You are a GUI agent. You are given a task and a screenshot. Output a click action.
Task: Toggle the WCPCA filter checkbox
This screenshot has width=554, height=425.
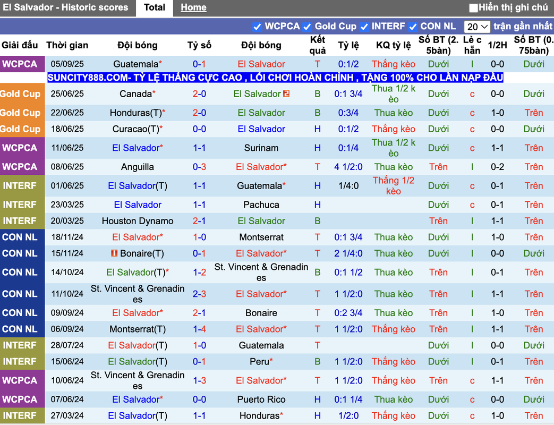(x=257, y=27)
